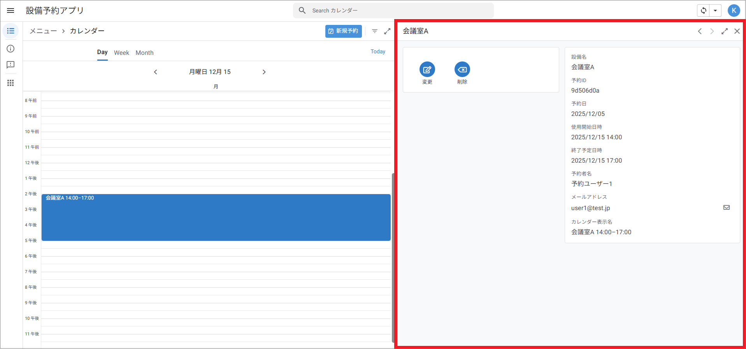Click the email envelope icon beside user1@test.jp

[x=727, y=207]
